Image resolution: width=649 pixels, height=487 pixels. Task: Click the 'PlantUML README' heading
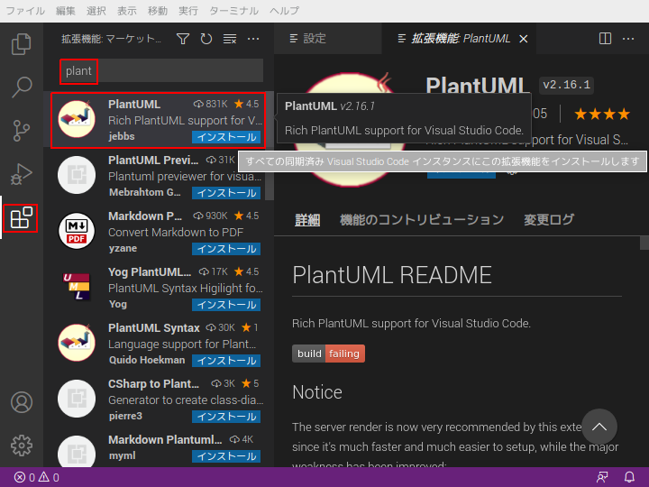click(x=392, y=275)
